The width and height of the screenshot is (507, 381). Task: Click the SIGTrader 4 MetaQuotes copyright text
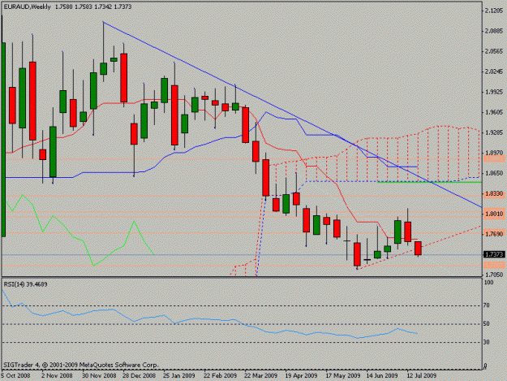[x=81, y=365]
